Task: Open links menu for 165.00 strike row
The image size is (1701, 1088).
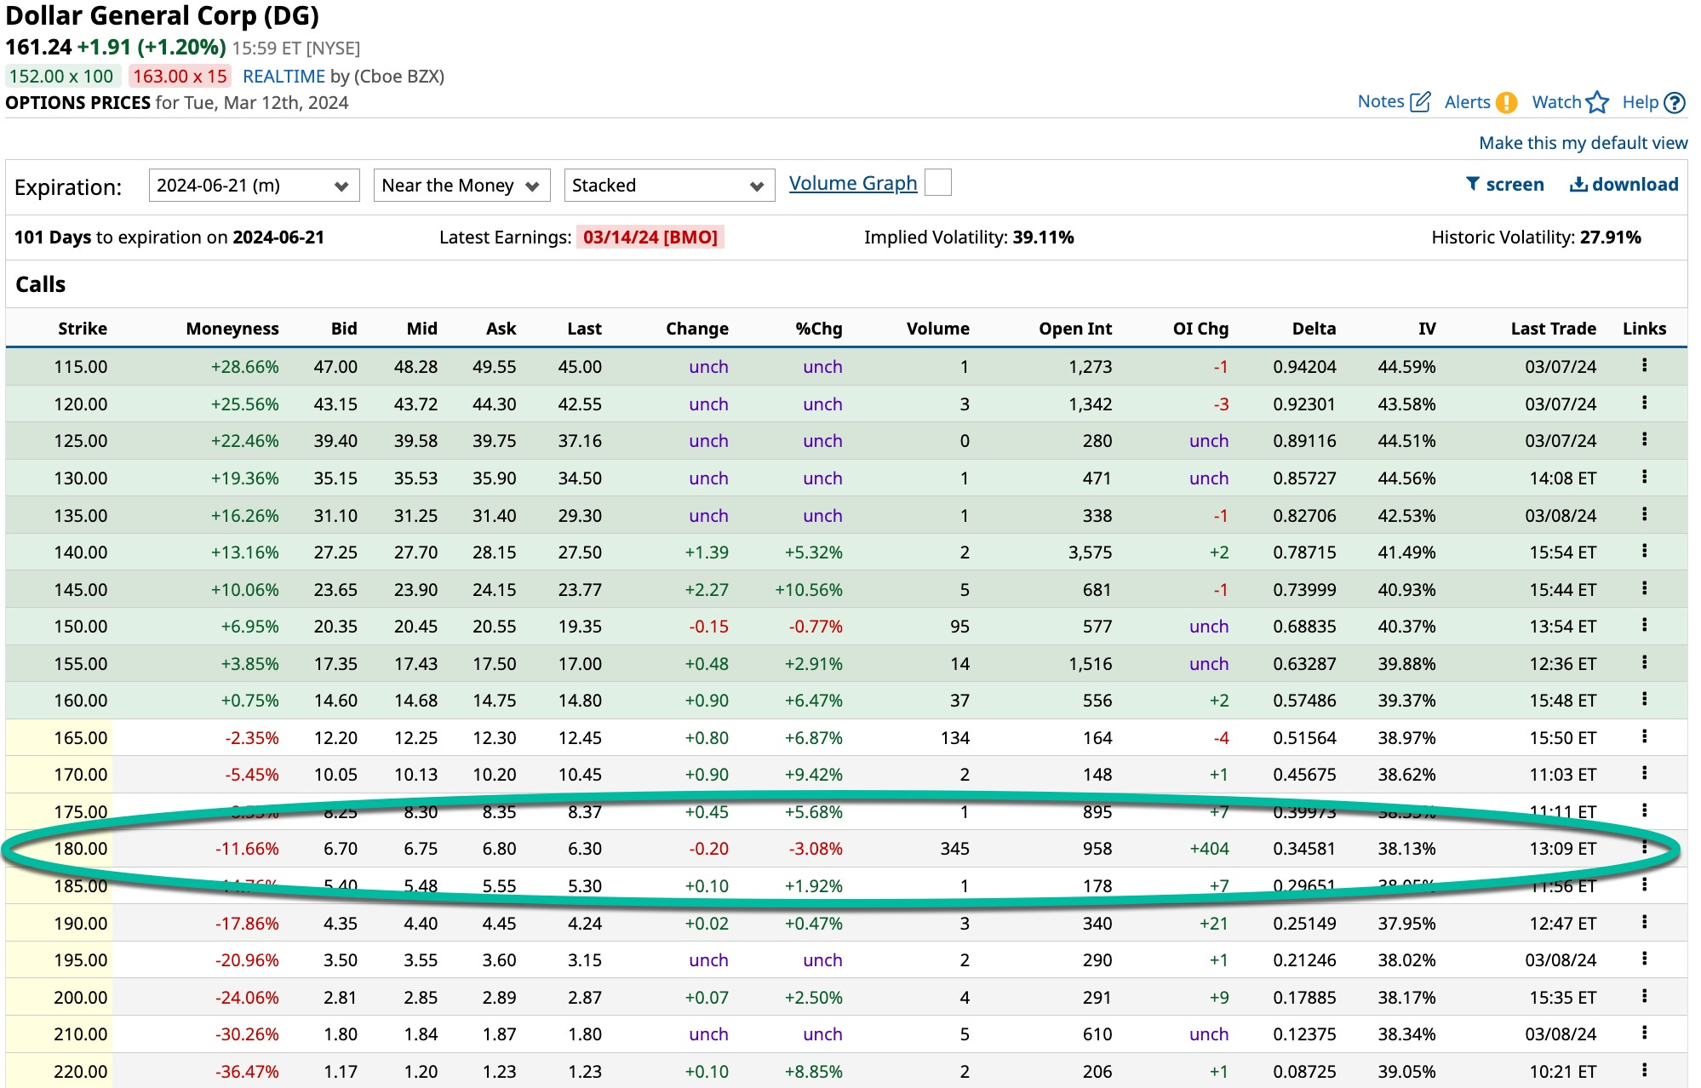Action: point(1644,736)
